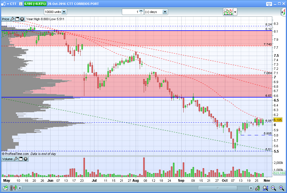Click the zoom-to-fit magnifier icon
This screenshot has height=193, width=287.
pos(265,188)
